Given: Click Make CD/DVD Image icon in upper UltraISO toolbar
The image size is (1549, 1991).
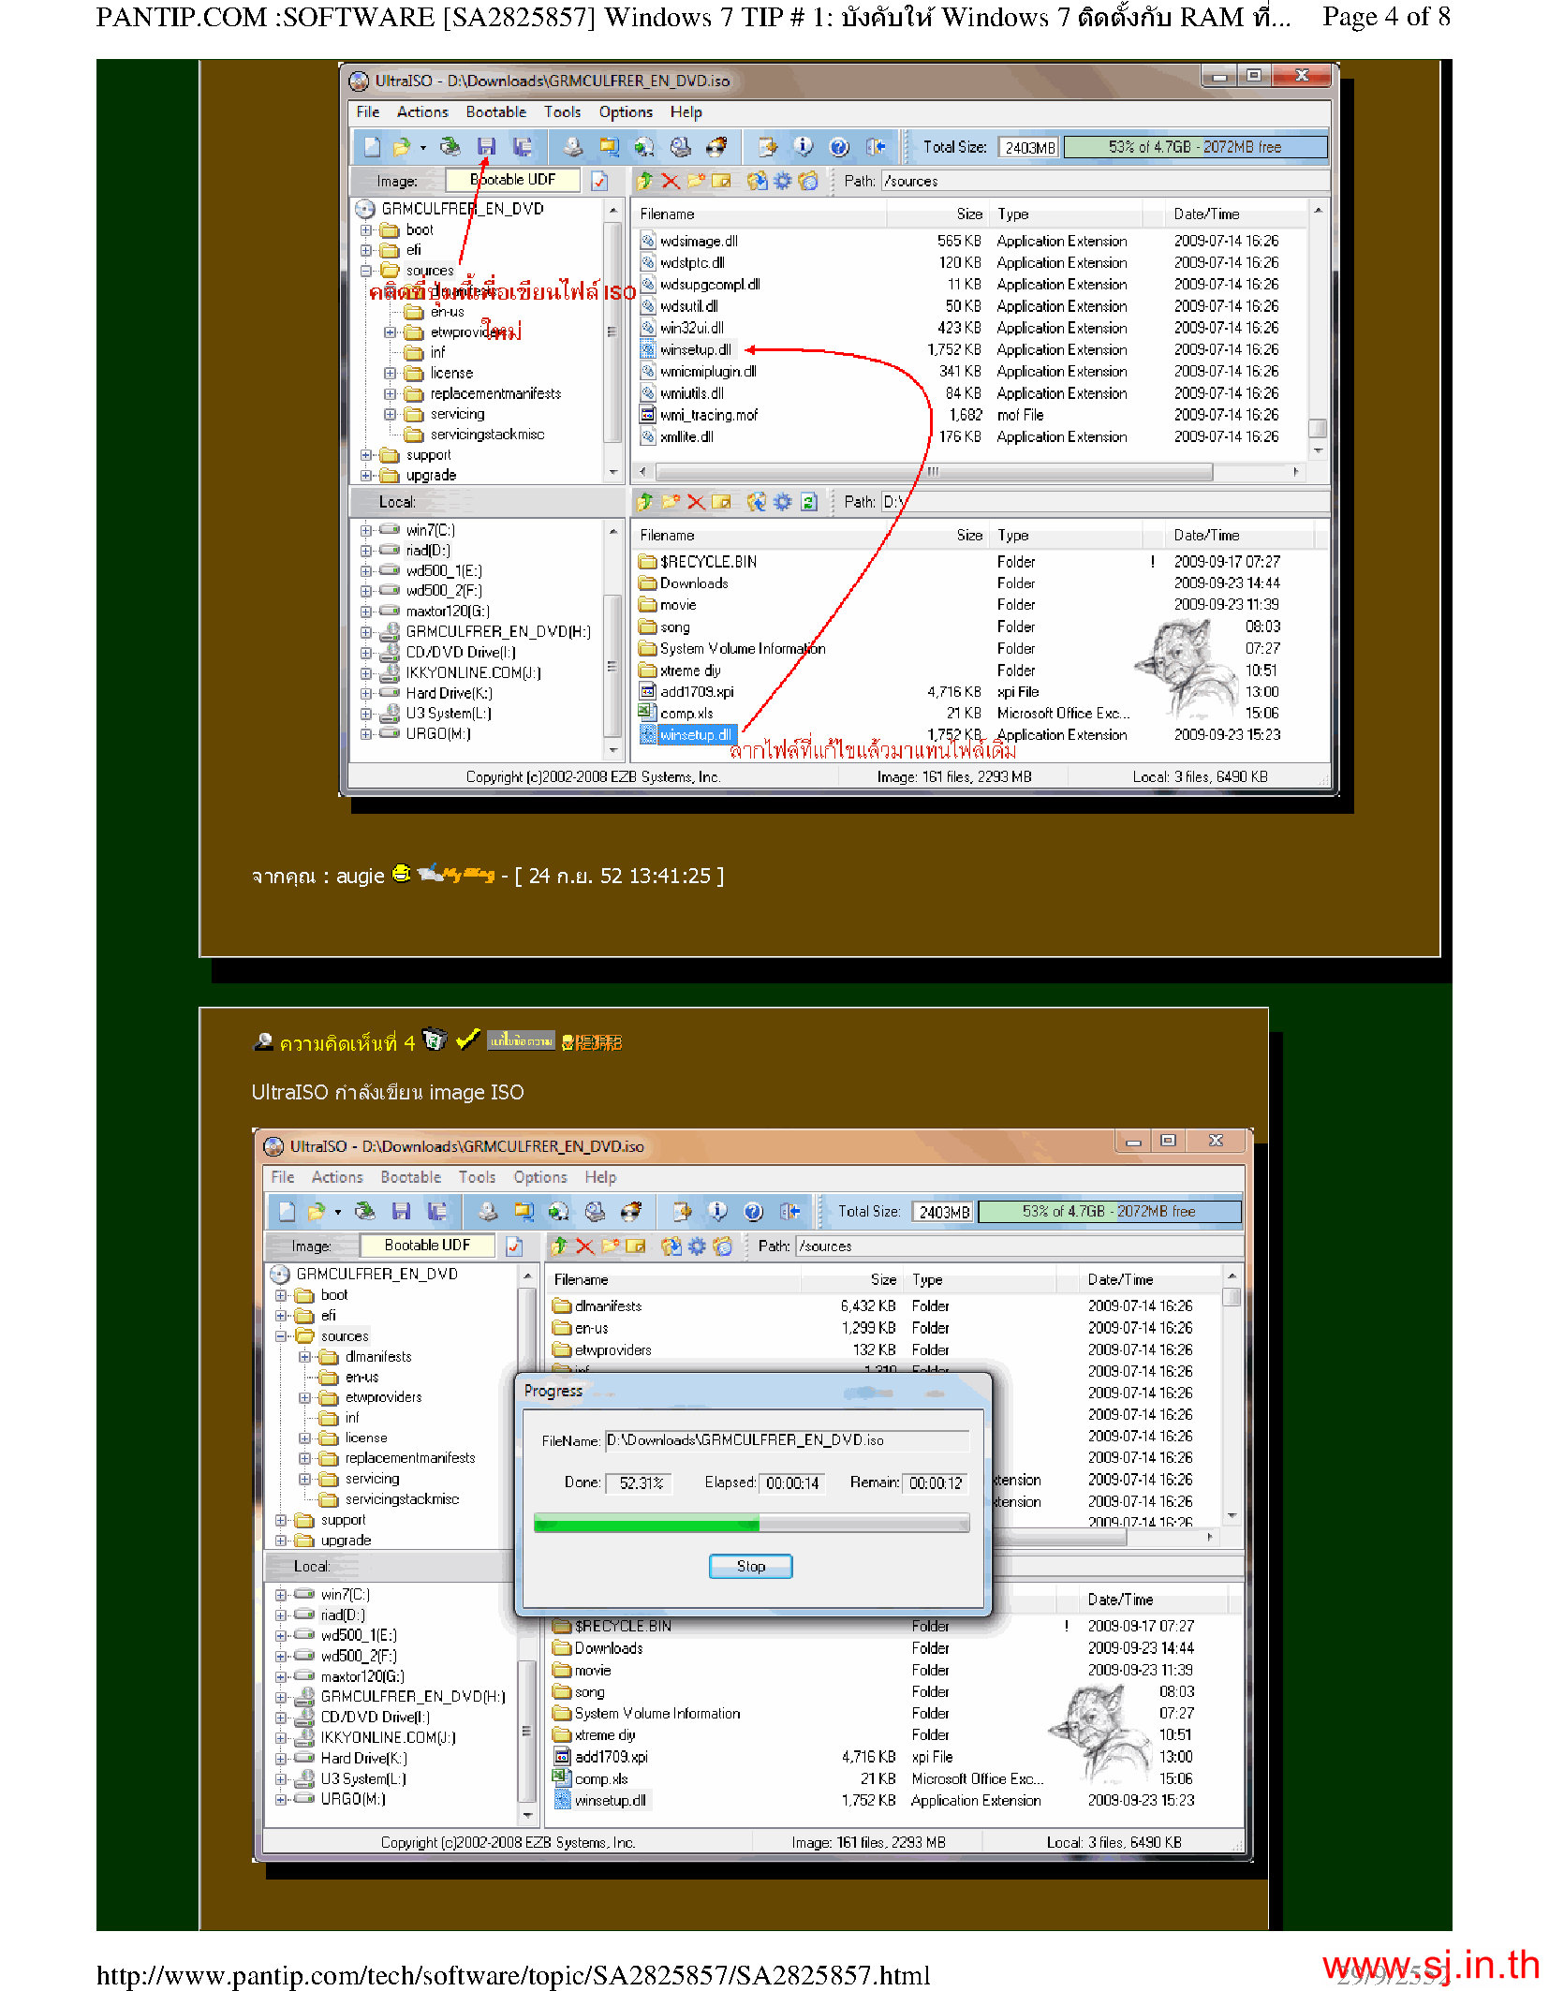Looking at the screenshot, I should tap(573, 147).
